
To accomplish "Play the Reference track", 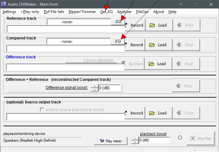I will tap(186, 25).
